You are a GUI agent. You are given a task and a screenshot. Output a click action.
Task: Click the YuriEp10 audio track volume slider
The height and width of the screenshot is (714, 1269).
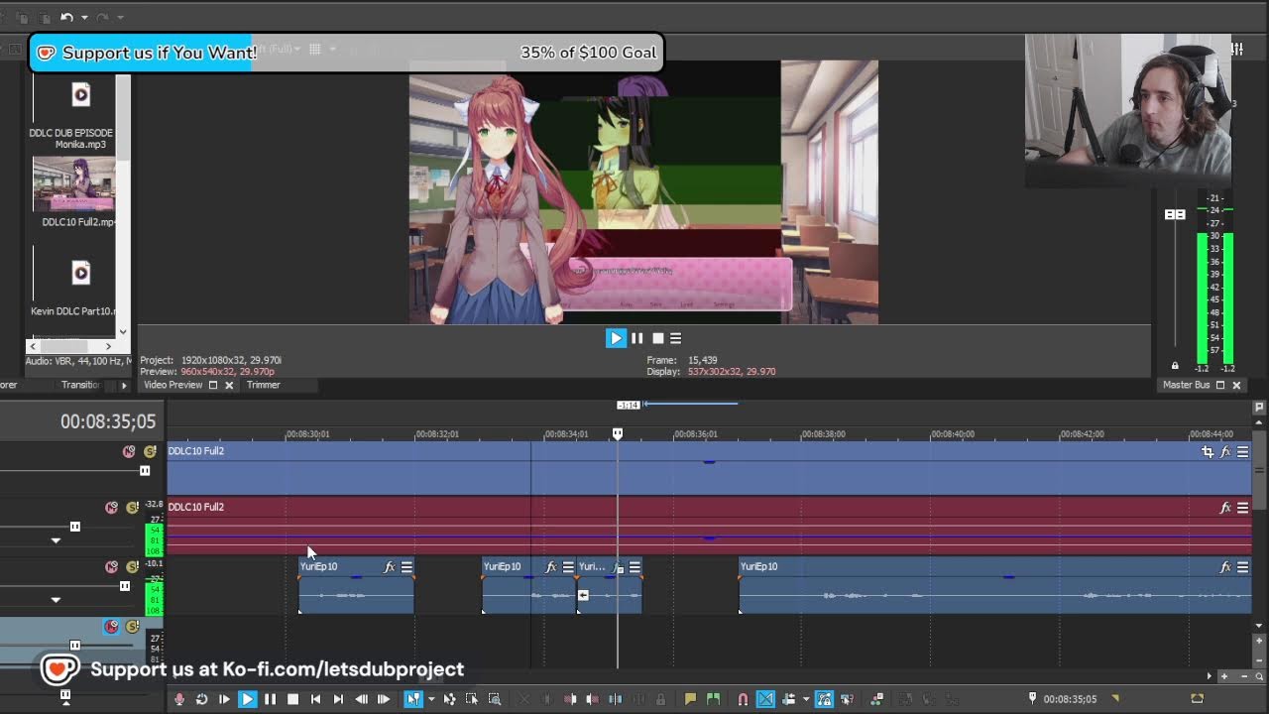(x=124, y=586)
